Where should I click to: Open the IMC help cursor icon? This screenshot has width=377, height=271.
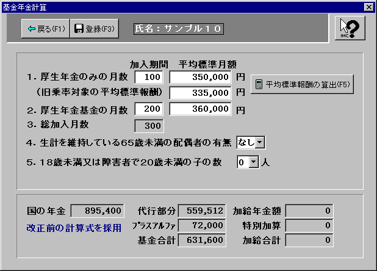pyautogui.click(x=350, y=28)
